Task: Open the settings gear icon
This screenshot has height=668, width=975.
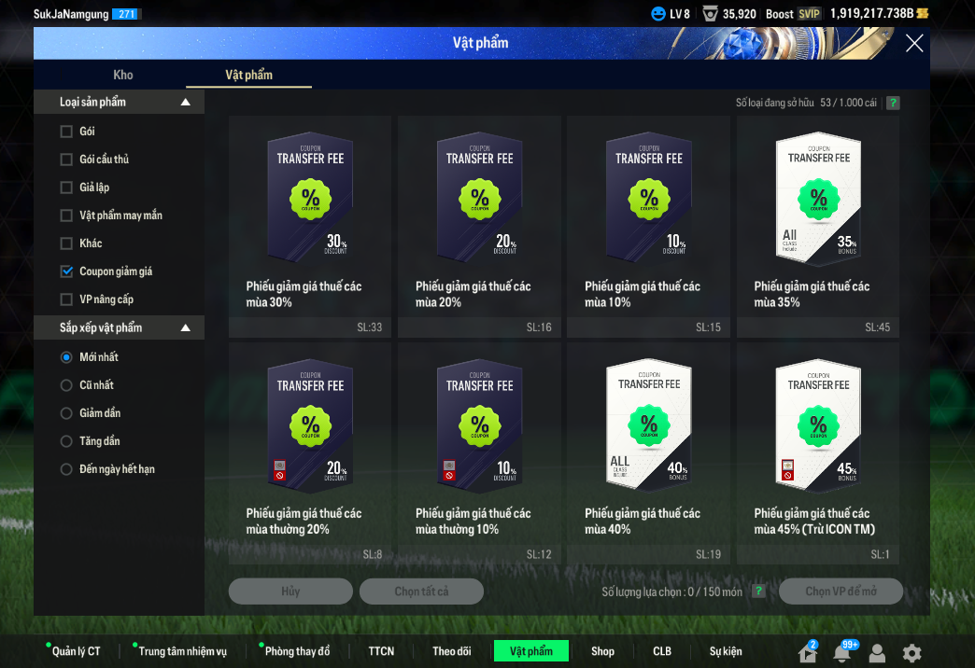Action: point(911,653)
